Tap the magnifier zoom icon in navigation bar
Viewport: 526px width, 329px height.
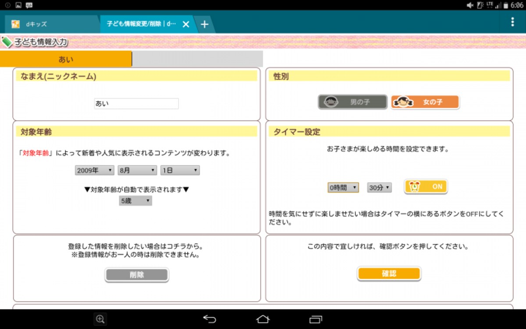[100, 319]
